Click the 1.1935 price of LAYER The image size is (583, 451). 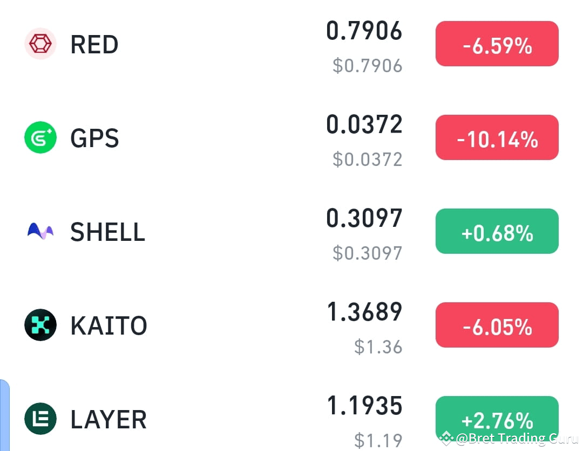coord(364,406)
